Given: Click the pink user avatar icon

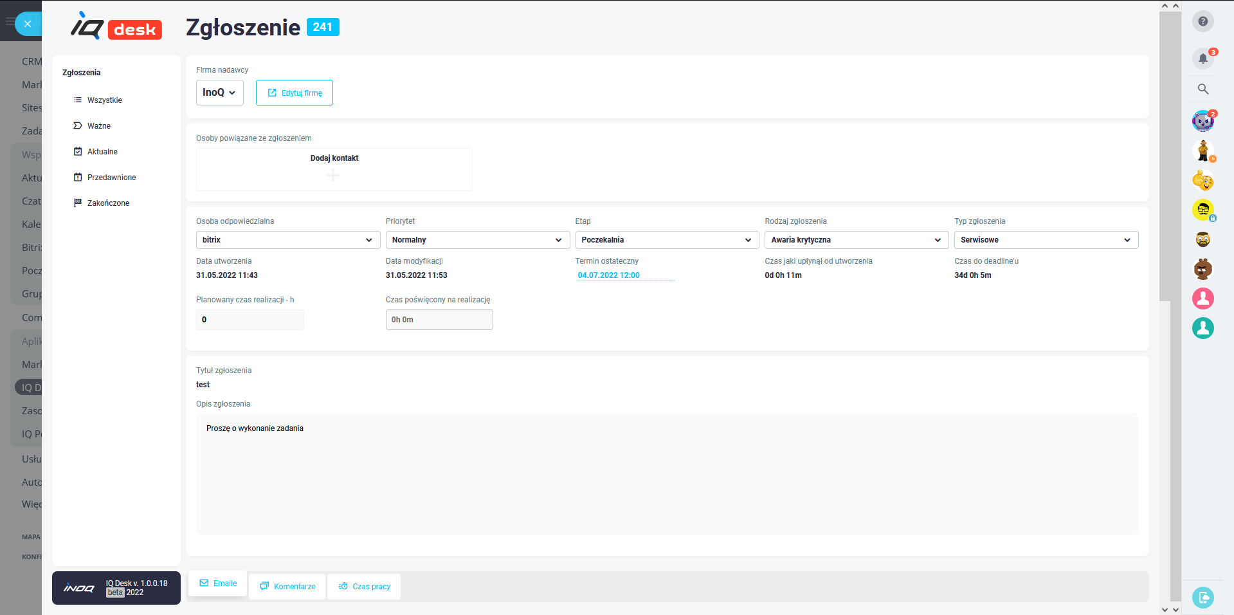Looking at the screenshot, I should click(1202, 298).
